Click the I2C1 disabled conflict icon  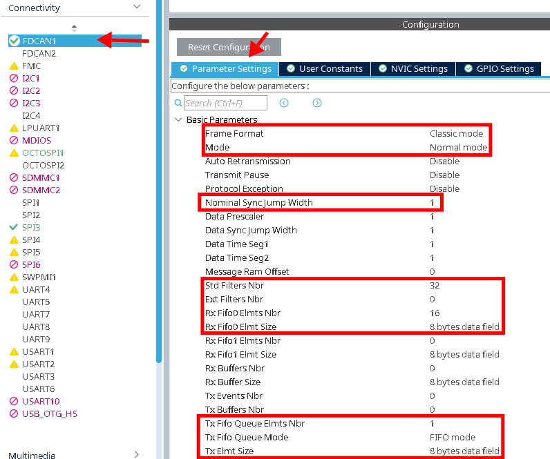click(x=14, y=79)
